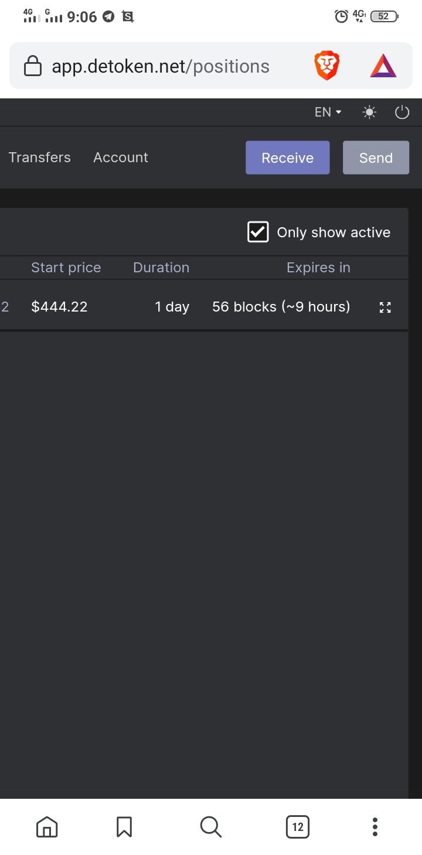The image size is (422, 855).
Task: Click the power logout icon
Action: point(402,112)
